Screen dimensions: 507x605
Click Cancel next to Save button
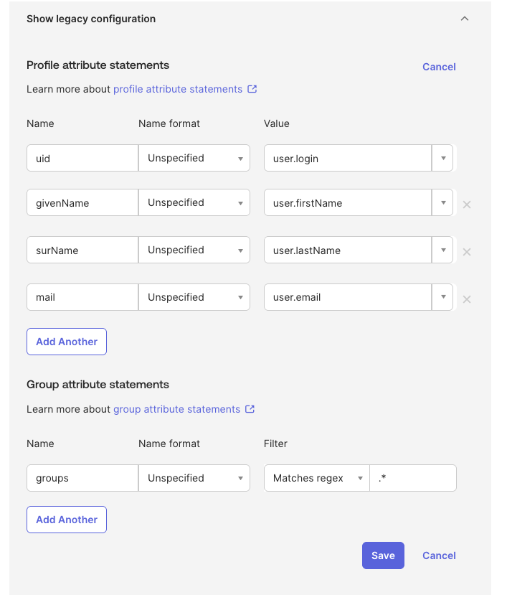point(439,555)
